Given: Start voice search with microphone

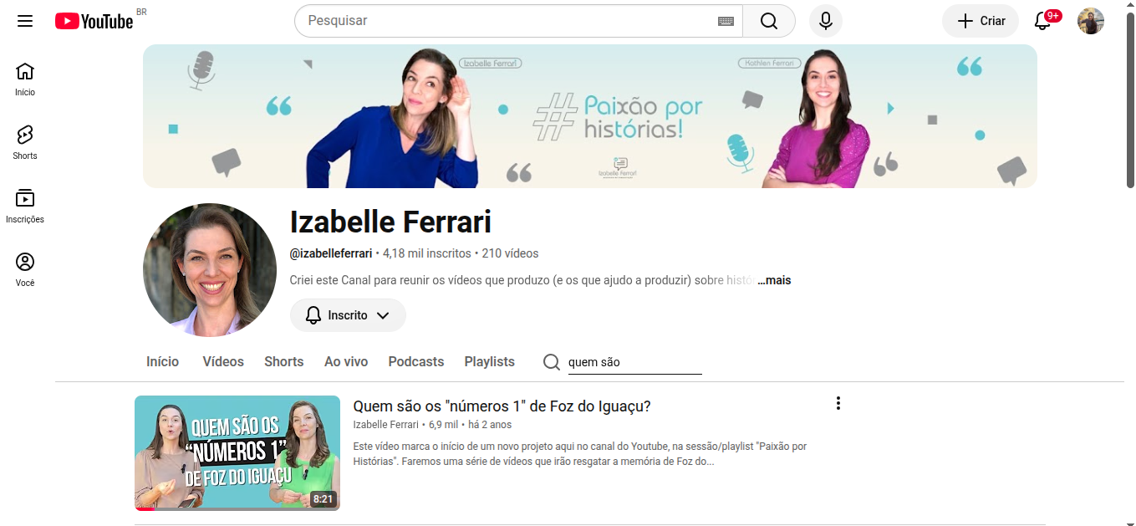Looking at the screenshot, I should pyautogui.click(x=826, y=21).
